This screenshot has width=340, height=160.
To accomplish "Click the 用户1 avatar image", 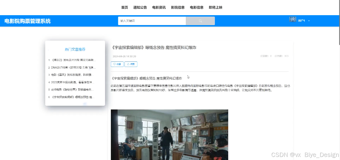I will tap(293, 19).
